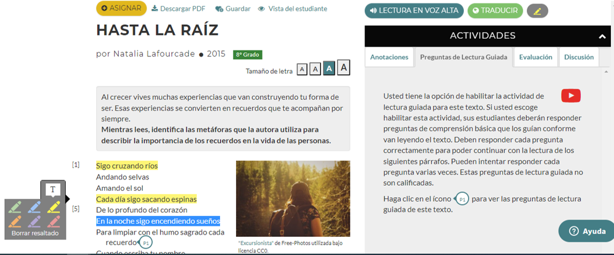Screen dimensions: 614x255
Task: Click the T text annotation tab
Action: tap(53, 190)
